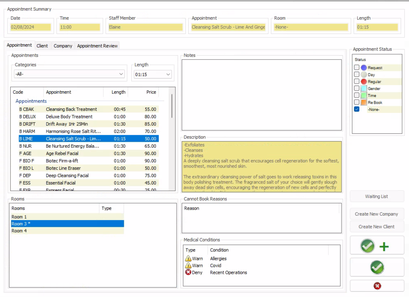
Task: Click the Room summary field showing -None-
Action: click(x=311, y=27)
